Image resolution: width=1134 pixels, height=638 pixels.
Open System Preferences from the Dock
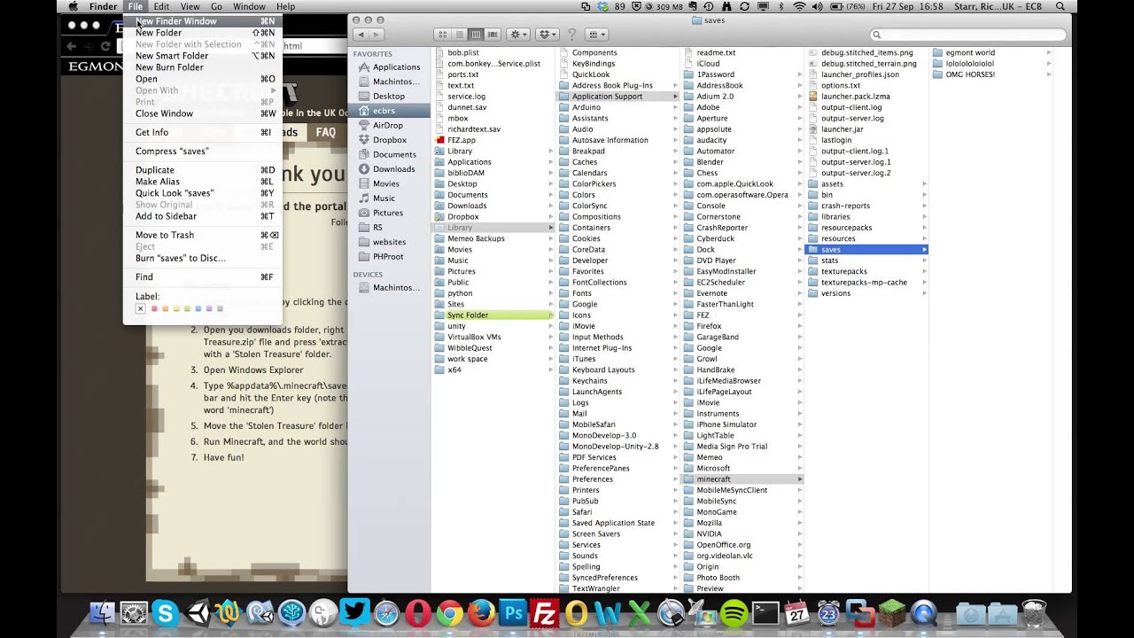click(134, 613)
